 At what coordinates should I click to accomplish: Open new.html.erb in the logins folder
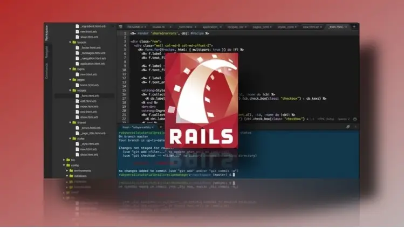click(88, 74)
